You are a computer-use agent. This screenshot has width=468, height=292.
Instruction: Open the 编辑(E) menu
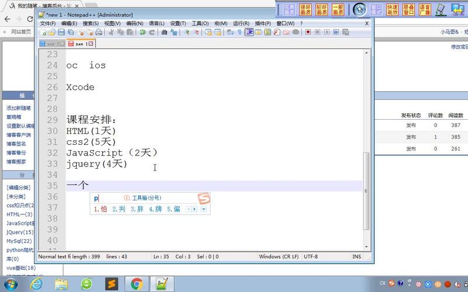(69, 23)
